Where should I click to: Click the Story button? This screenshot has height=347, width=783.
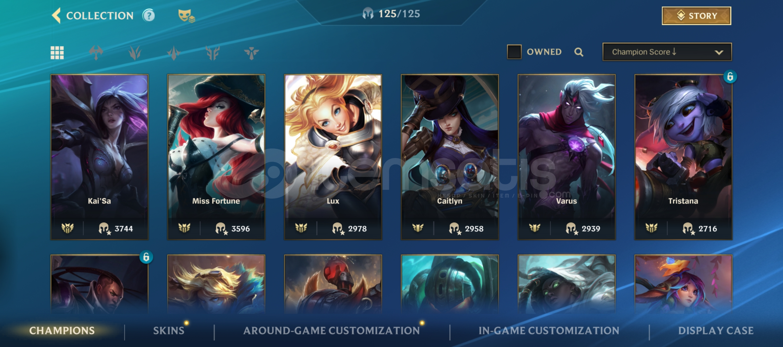point(696,16)
